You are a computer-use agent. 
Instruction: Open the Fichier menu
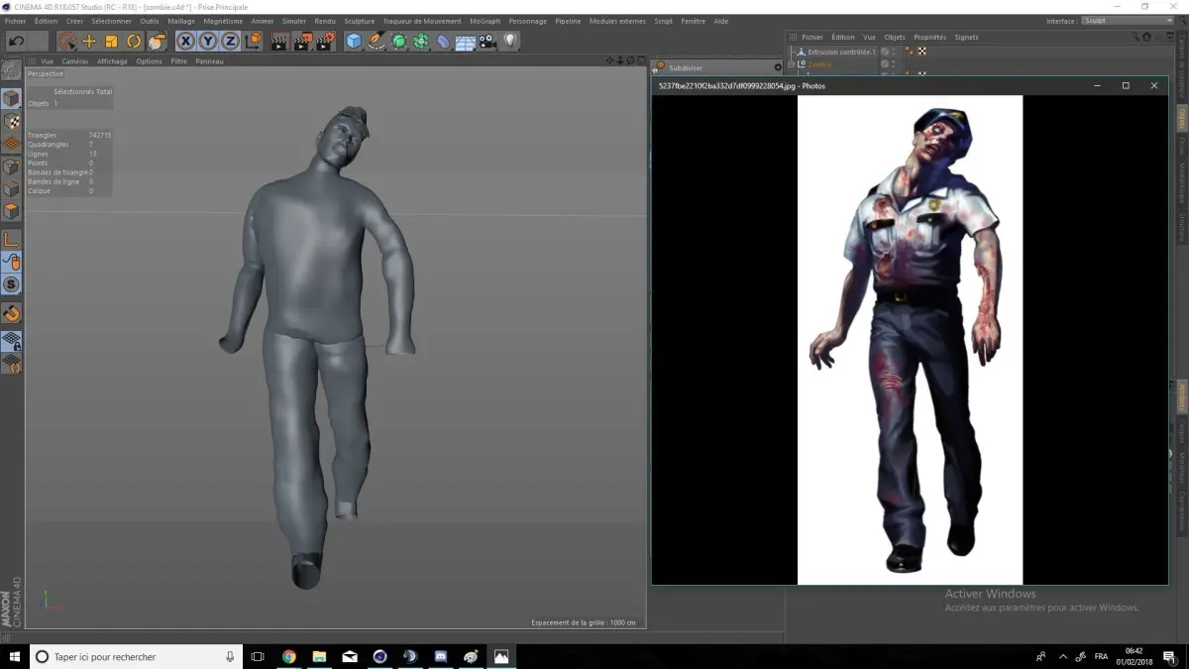point(16,21)
